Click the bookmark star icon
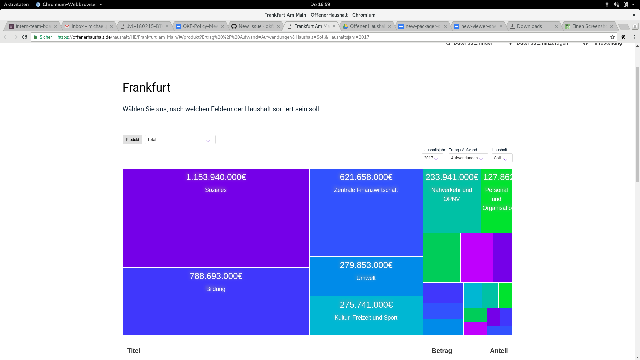Viewport: 640px width, 360px height. click(612, 37)
